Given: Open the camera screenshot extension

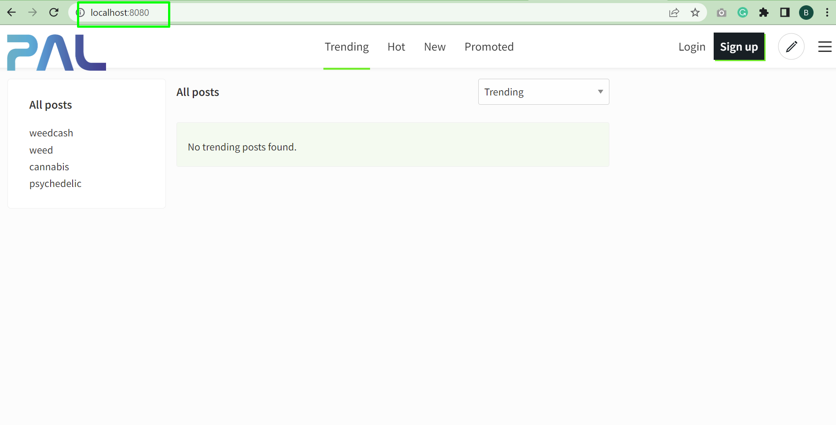Looking at the screenshot, I should point(722,12).
